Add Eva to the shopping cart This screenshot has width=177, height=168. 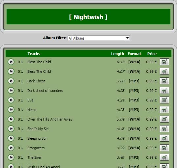(x=164, y=100)
